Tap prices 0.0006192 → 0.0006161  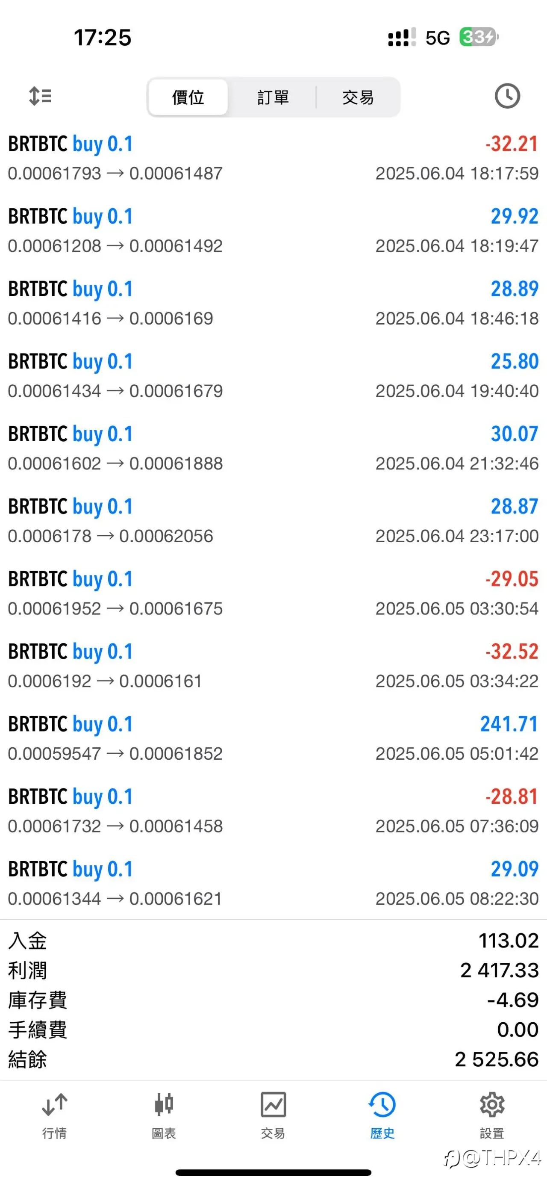[105, 681]
